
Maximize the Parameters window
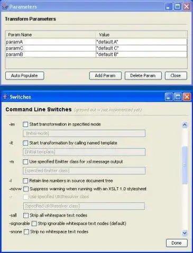[178, 7]
